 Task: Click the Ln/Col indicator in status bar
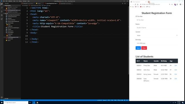point(99,100)
